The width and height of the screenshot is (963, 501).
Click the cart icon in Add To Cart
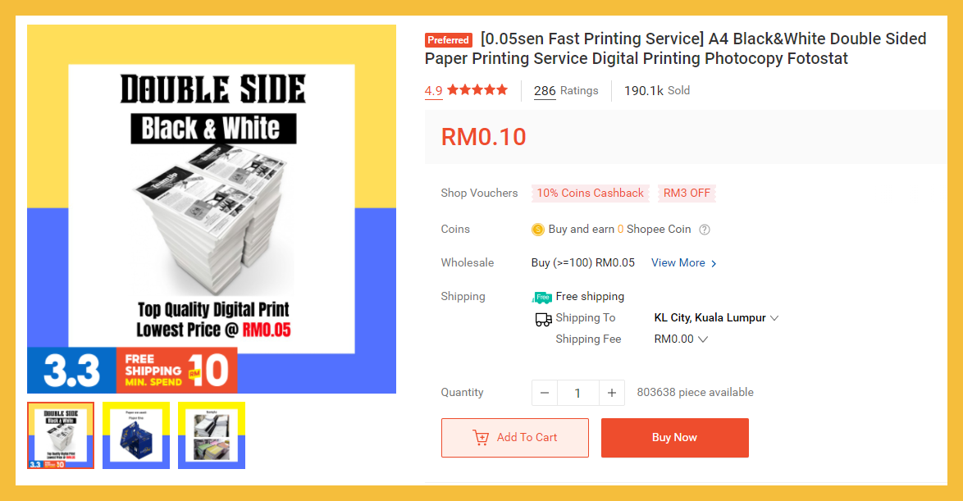481,438
